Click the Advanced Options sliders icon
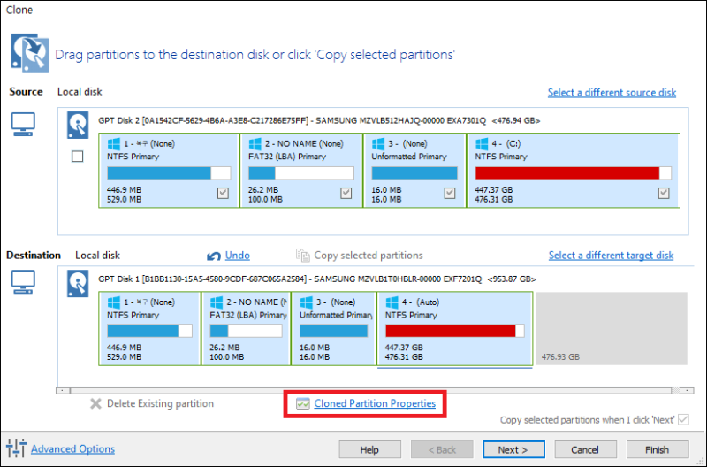Screen dimensions: 707x467 [16, 448]
